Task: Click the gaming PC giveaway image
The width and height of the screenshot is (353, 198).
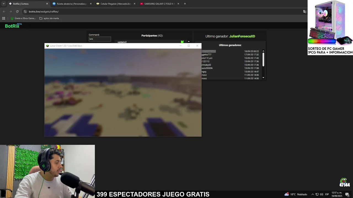Action: (330, 23)
